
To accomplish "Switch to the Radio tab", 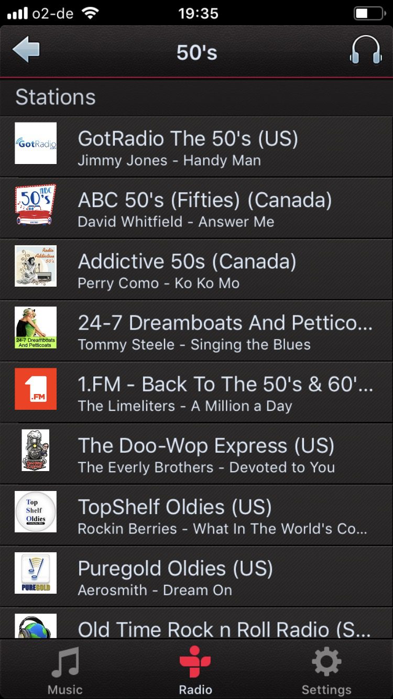I will click(195, 669).
